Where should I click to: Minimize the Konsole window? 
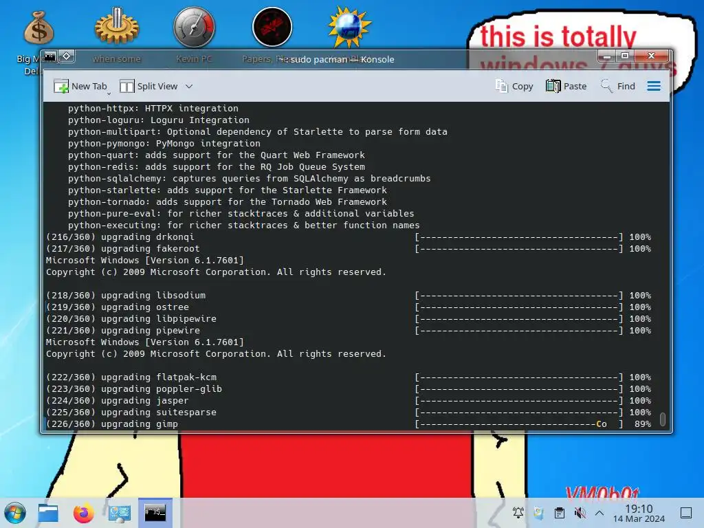click(x=607, y=56)
